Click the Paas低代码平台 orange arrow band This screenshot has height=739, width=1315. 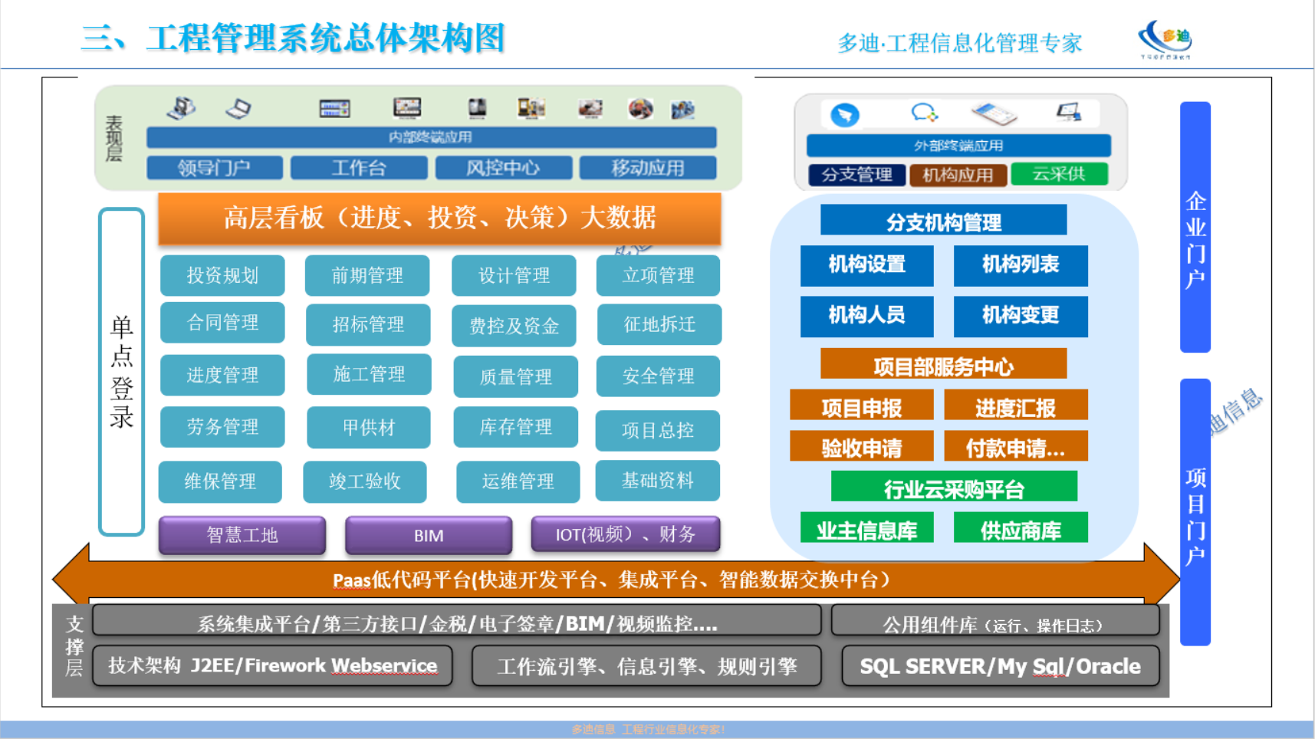point(616,580)
